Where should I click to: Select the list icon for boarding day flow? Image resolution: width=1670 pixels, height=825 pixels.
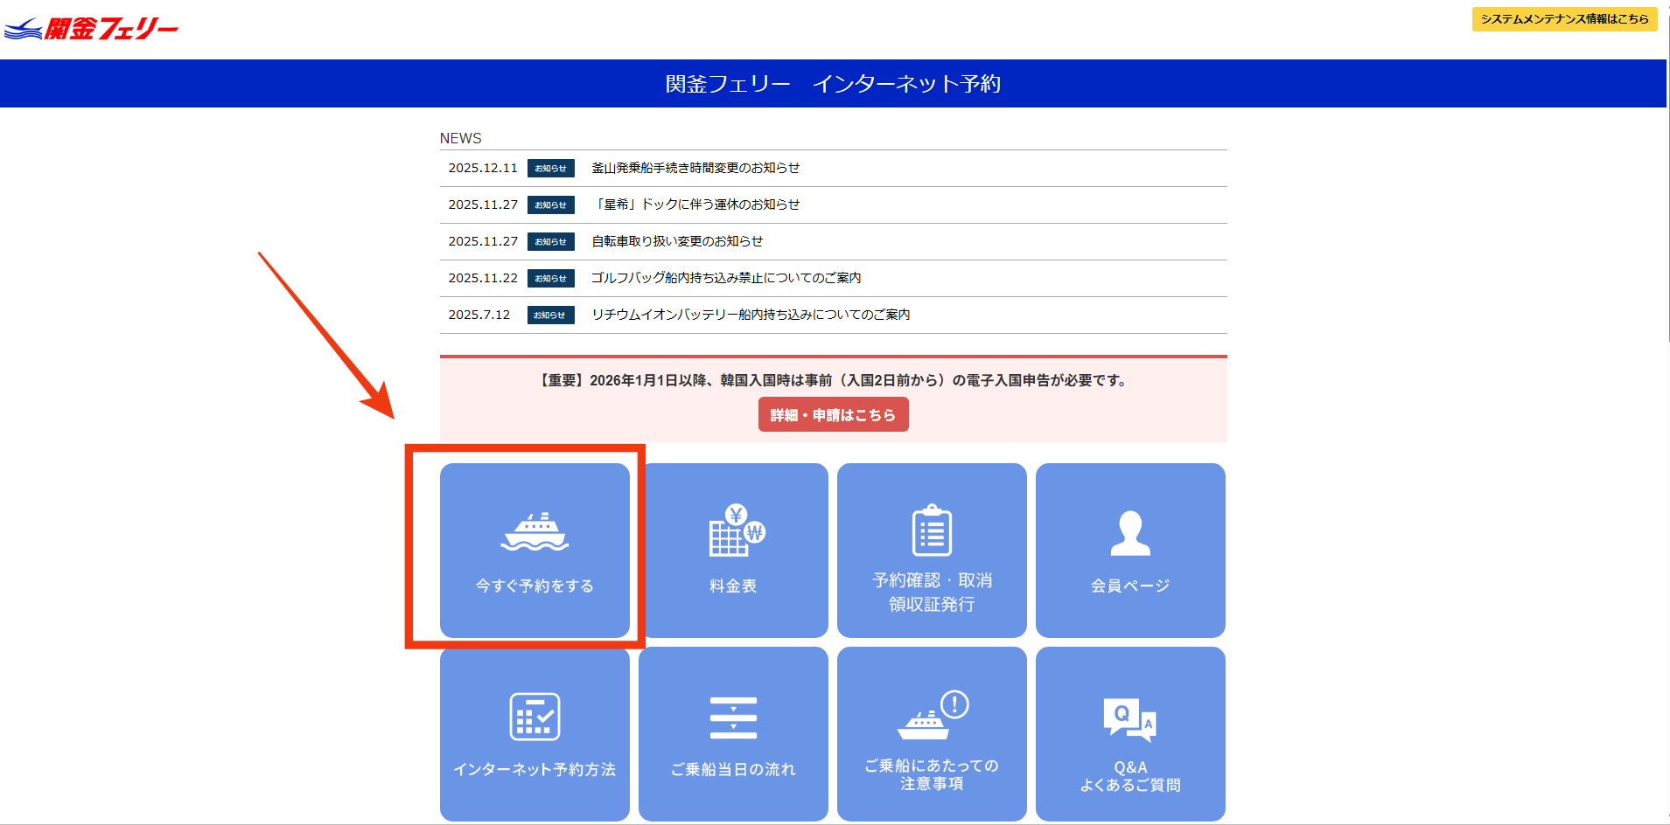[x=733, y=714]
